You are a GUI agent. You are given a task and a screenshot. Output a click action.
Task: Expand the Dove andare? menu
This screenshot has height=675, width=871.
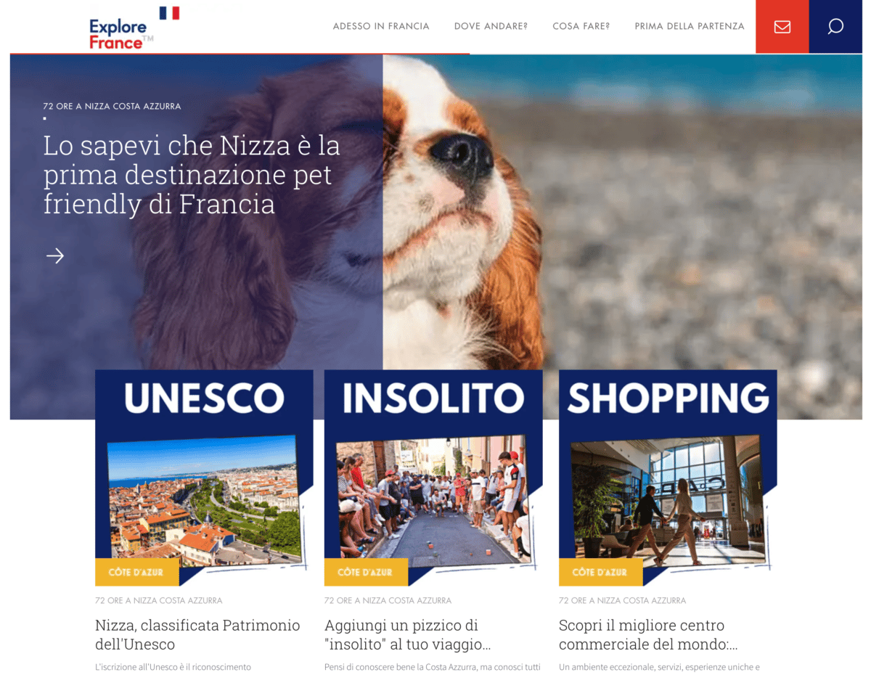[491, 26]
